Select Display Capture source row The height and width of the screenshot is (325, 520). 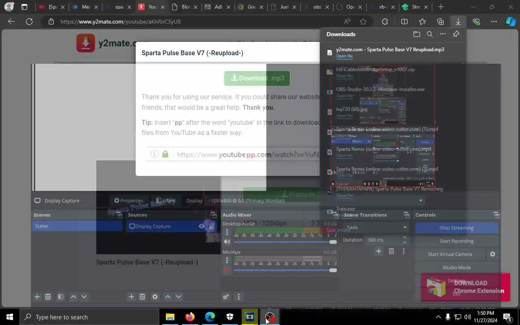[x=171, y=226]
